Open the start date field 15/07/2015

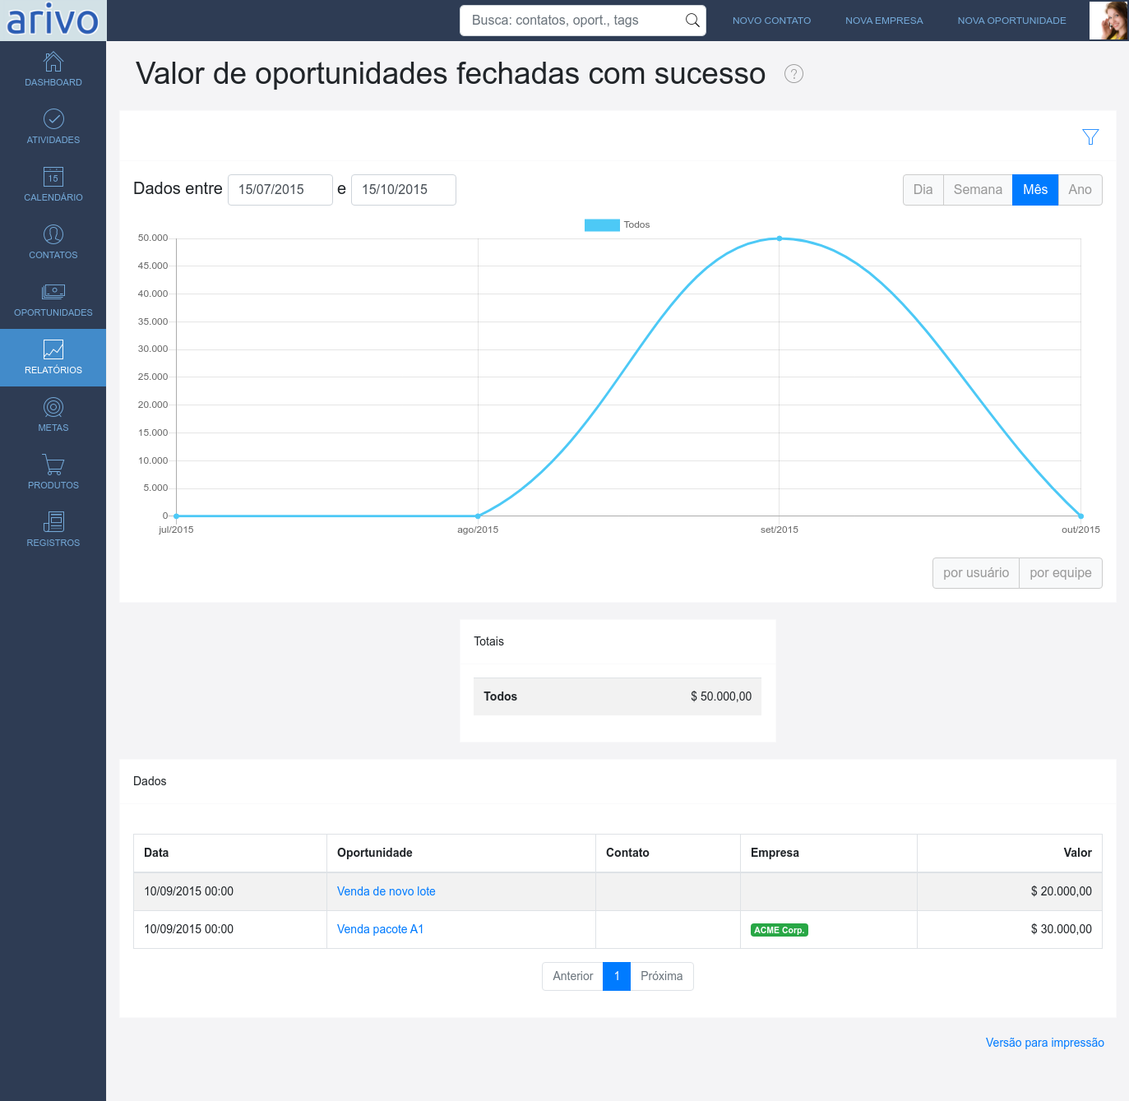pyautogui.click(x=280, y=190)
